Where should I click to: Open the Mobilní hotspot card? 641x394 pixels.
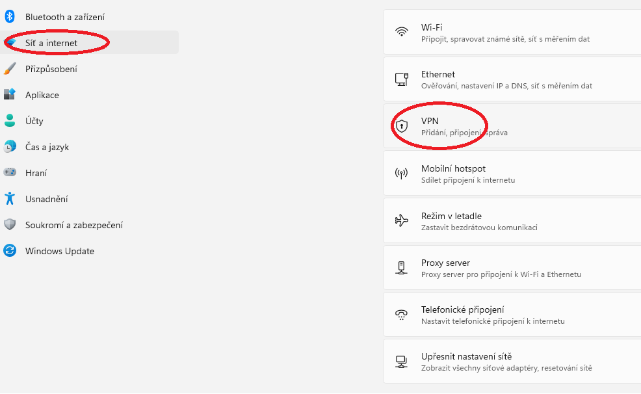coord(512,174)
